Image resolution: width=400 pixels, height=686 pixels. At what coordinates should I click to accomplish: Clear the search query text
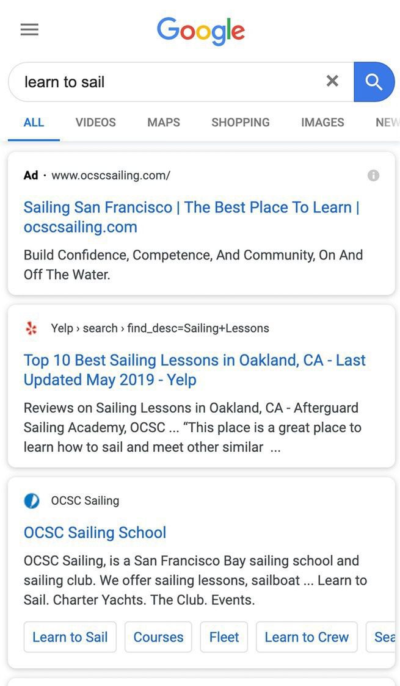click(332, 81)
